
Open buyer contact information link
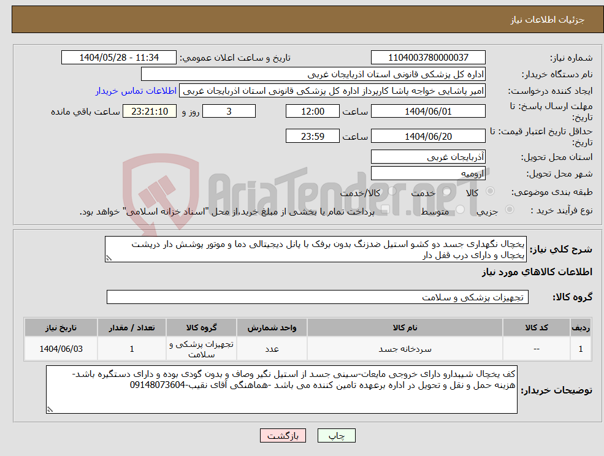[136, 91]
